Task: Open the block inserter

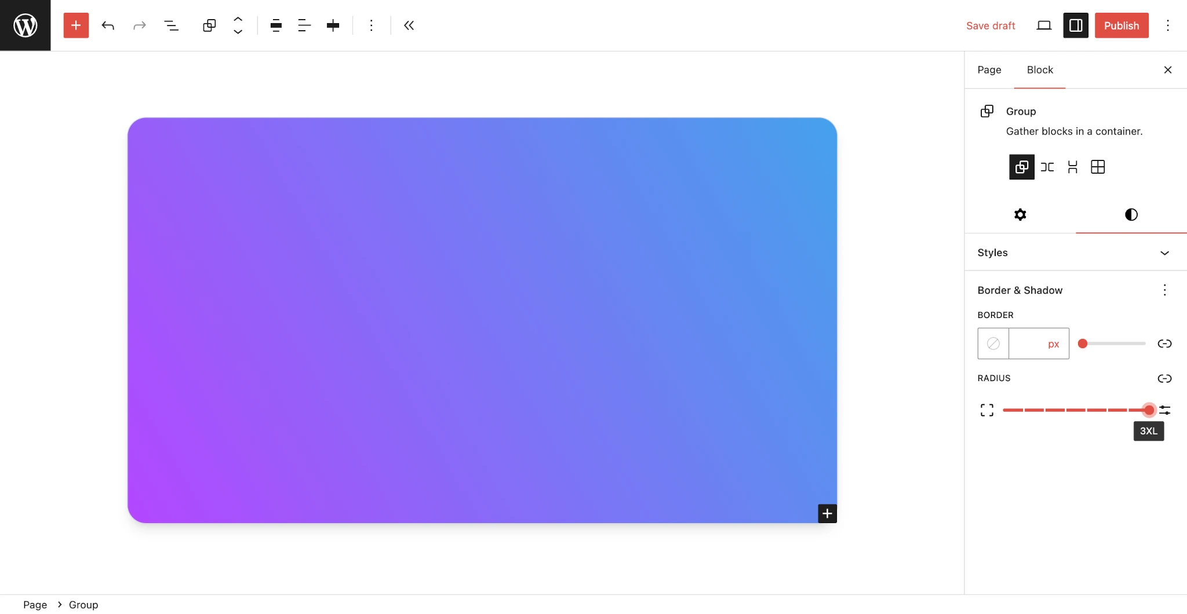Action: pos(75,25)
